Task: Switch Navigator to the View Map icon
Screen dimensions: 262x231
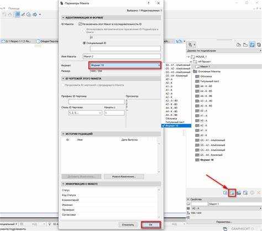Action: [245, 45]
